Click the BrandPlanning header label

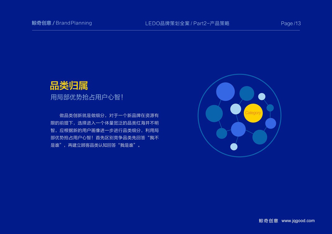coord(74,23)
